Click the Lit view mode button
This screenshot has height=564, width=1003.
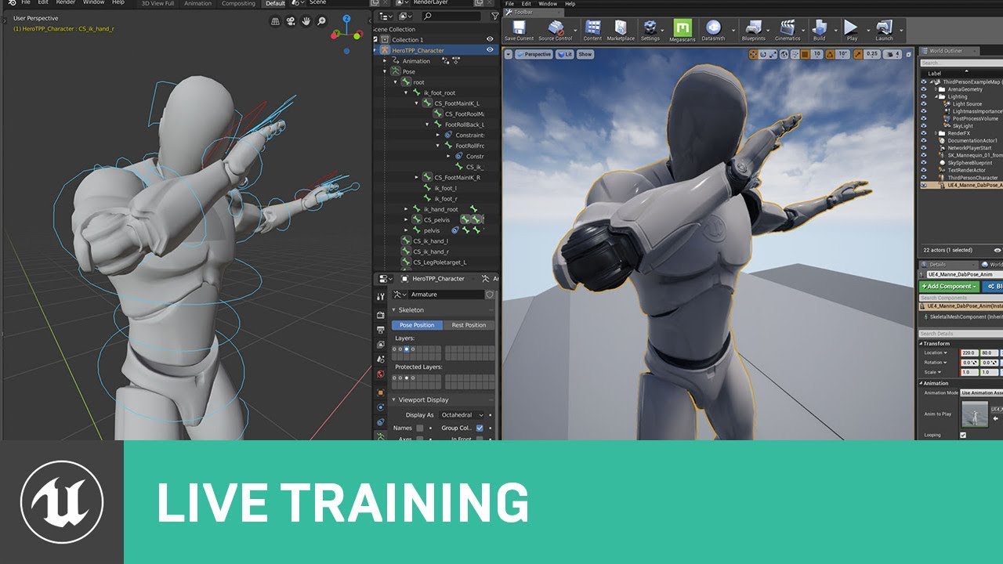pyautogui.click(x=564, y=54)
